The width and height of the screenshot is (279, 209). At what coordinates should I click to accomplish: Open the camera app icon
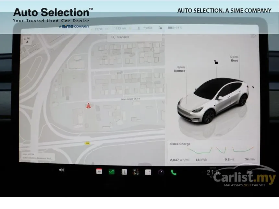click(161, 172)
